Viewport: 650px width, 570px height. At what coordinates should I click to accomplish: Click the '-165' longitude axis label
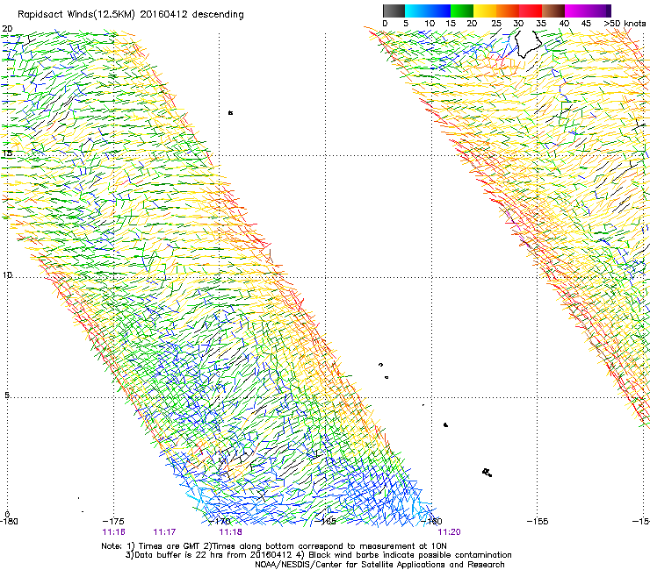tap(325, 521)
